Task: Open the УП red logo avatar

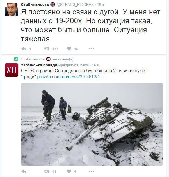Action: click(12, 70)
